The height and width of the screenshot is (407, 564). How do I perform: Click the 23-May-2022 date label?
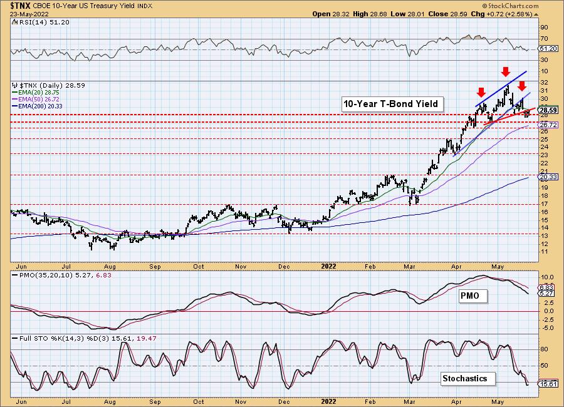click(x=29, y=14)
